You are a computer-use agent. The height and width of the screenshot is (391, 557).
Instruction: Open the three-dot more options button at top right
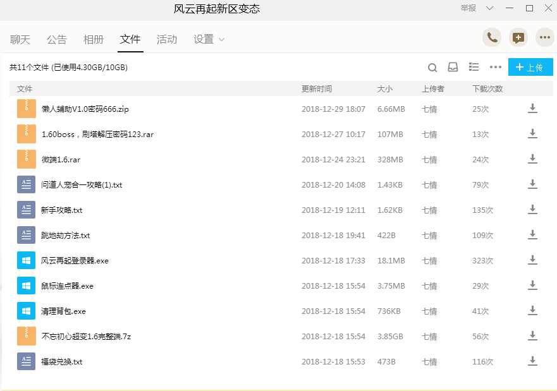tap(544, 38)
